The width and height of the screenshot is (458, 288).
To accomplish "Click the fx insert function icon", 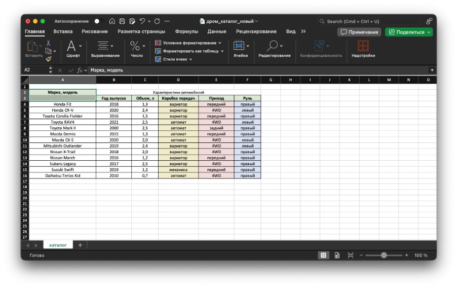I will coord(80,70).
